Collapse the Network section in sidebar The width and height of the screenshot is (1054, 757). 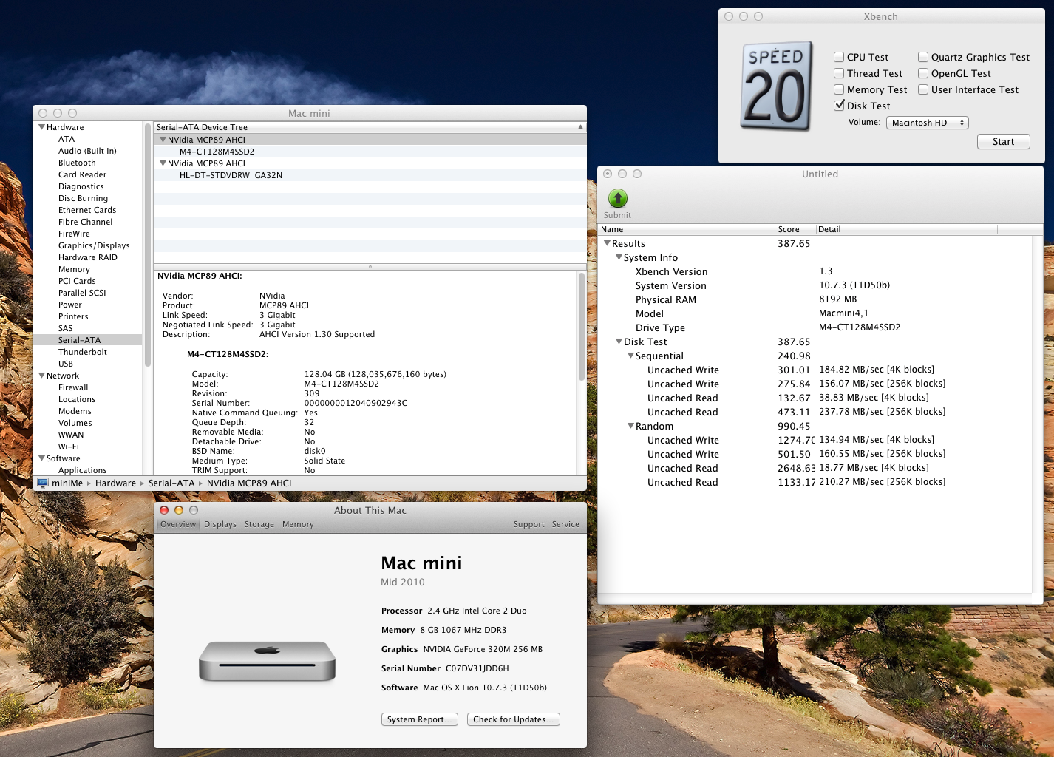tap(41, 376)
